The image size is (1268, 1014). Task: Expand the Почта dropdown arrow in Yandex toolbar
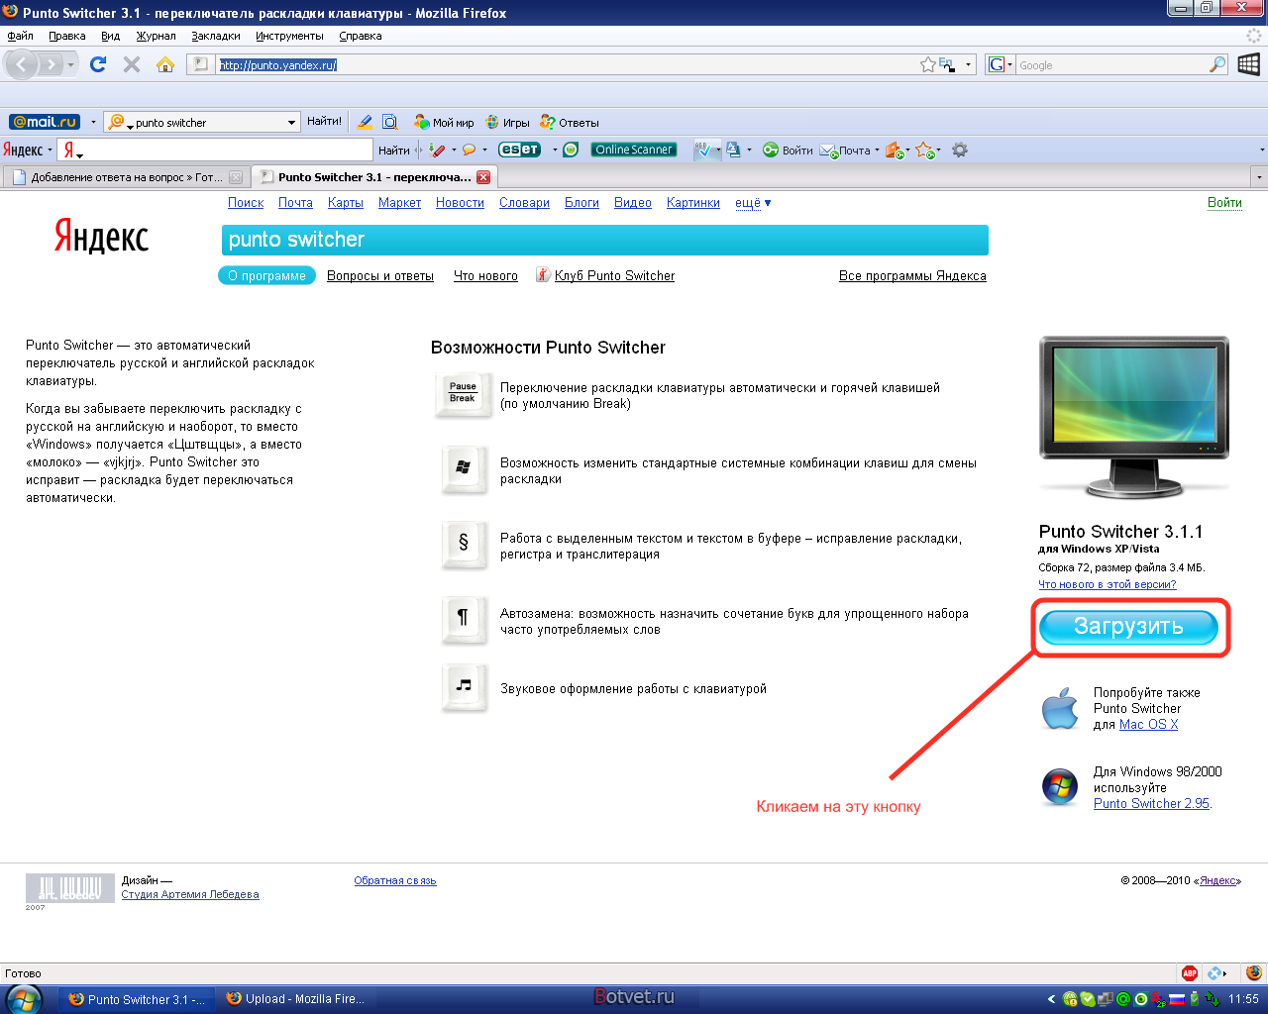point(877,151)
